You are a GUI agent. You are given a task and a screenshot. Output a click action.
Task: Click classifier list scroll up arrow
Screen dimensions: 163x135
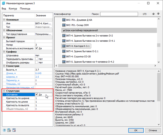tap(159, 19)
